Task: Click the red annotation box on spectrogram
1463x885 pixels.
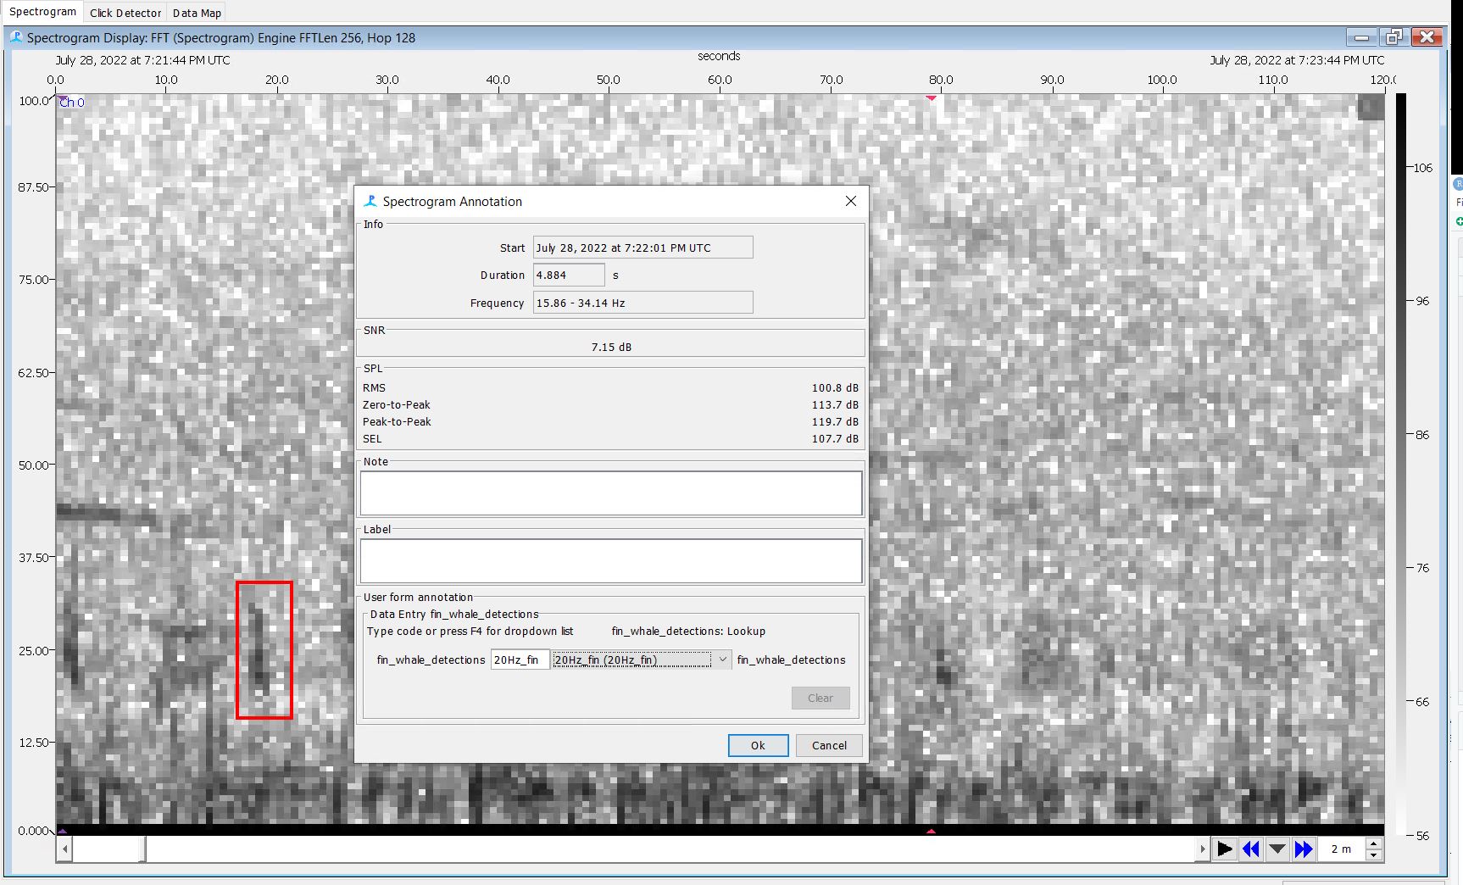Action: coord(264,649)
